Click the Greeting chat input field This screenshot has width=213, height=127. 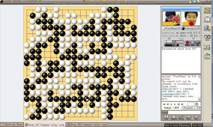[184, 112]
